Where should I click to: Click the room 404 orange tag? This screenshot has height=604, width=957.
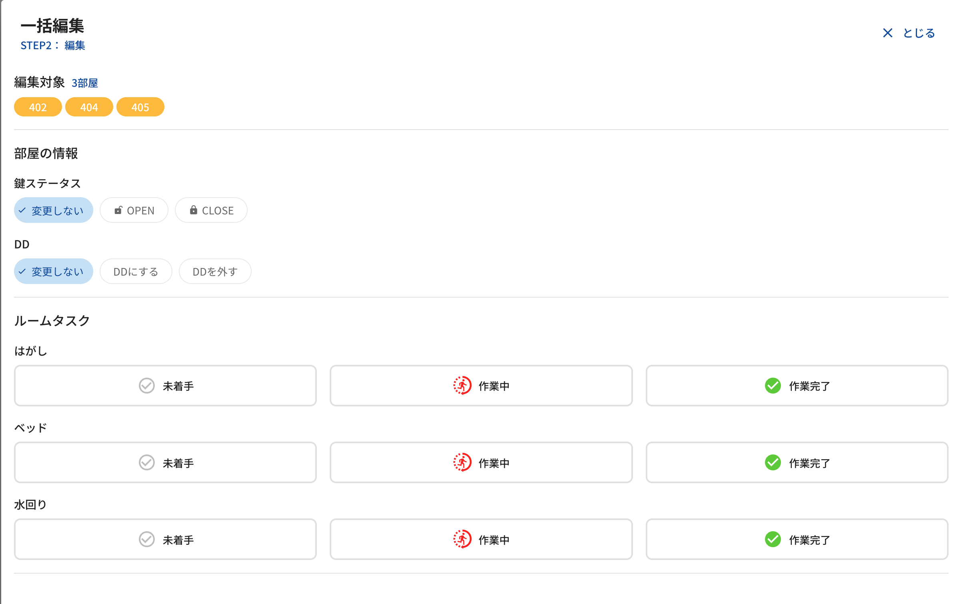89,107
